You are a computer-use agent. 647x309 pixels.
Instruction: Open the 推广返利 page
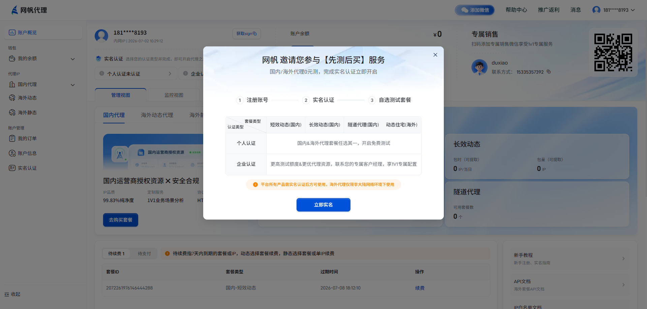(549, 10)
